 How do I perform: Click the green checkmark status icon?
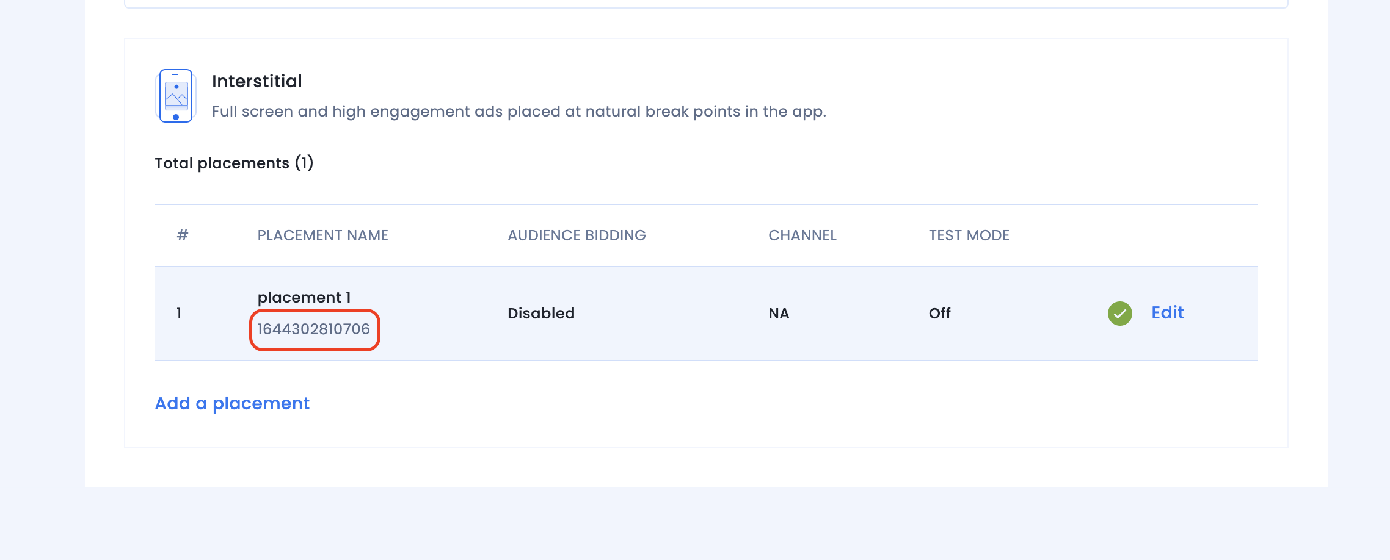1119,314
